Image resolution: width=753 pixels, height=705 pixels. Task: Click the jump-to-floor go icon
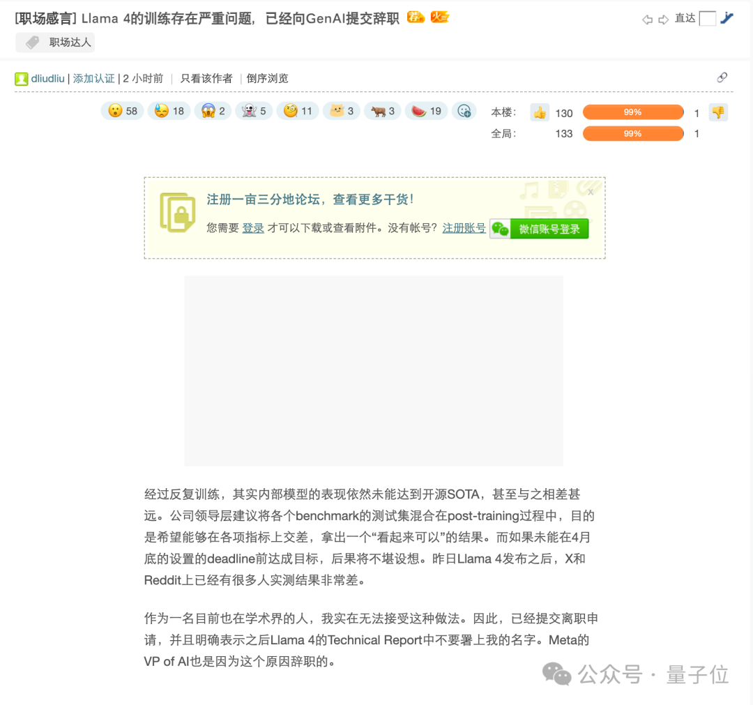click(x=727, y=18)
